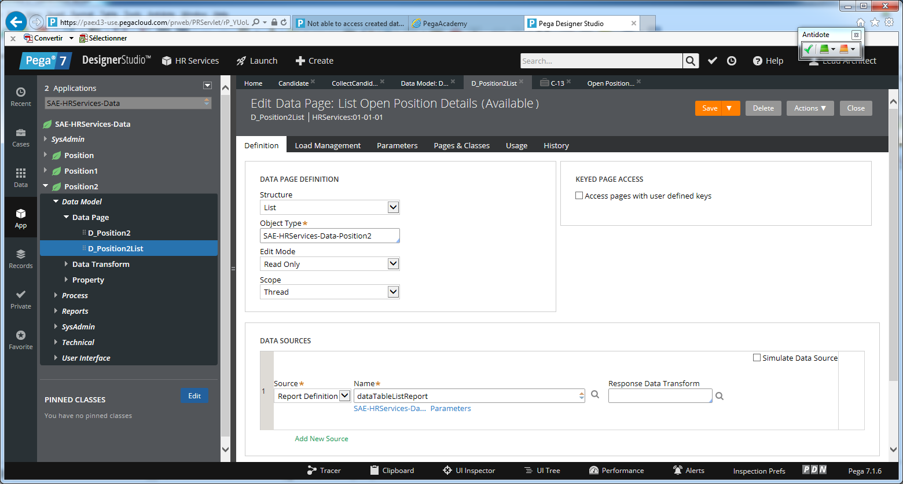
Task: Open the HR Services application menu
Action: tap(190, 61)
